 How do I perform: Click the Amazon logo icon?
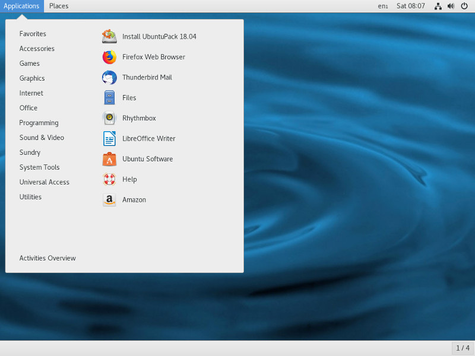(109, 200)
